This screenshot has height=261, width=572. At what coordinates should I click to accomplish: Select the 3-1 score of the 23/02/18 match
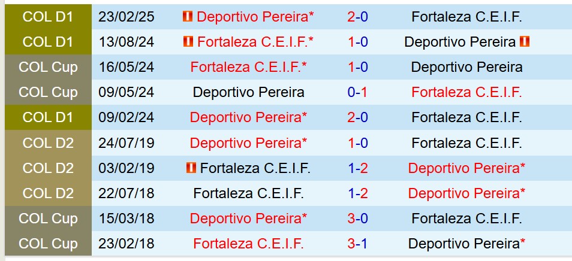point(358,244)
